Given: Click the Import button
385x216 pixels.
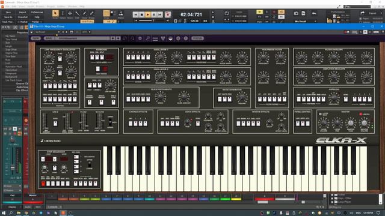Looking at the screenshot, I should [x=23, y=12].
